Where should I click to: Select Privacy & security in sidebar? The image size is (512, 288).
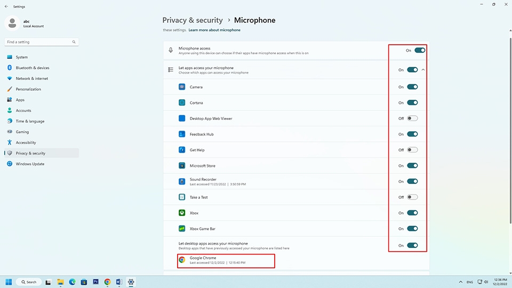pos(42,153)
